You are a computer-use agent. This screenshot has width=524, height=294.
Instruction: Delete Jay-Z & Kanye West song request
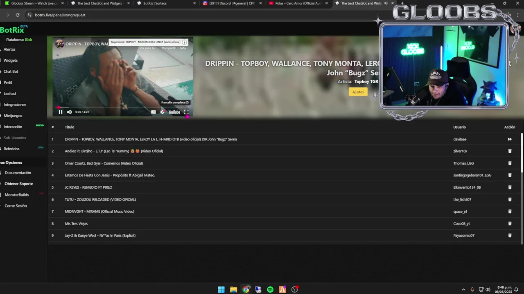(510, 235)
